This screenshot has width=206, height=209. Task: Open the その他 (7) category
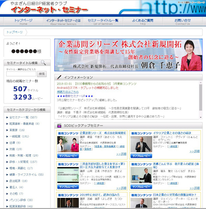(x=16, y=194)
